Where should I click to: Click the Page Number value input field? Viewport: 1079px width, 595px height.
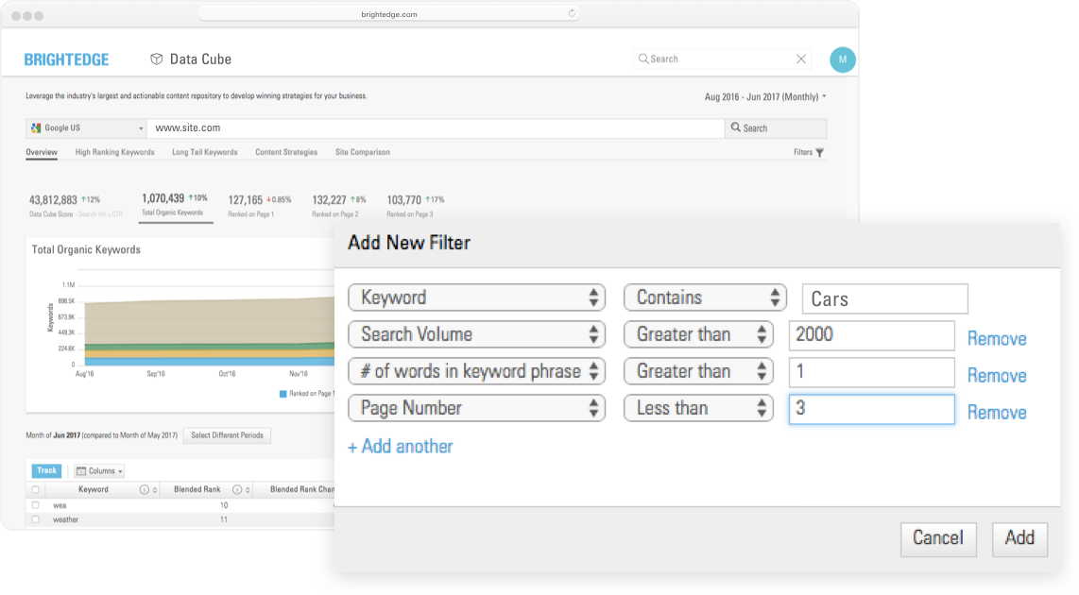point(871,408)
